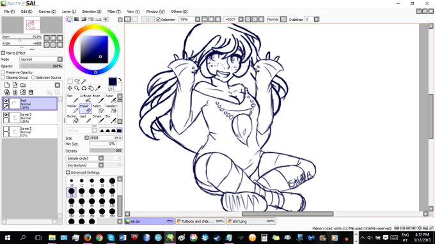Activate the Eyedropper color picker tool
The width and height of the screenshot is (435, 244).
click(x=98, y=88)
